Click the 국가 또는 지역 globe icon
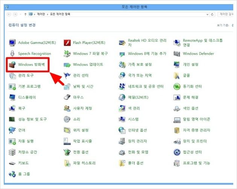The width and height of the screenshot is (237, 189). point(122,75)
